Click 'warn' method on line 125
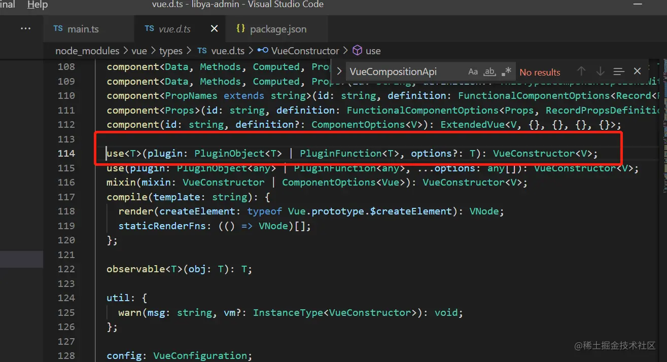This screenshot has width=667, height=362. pos(130,312)
